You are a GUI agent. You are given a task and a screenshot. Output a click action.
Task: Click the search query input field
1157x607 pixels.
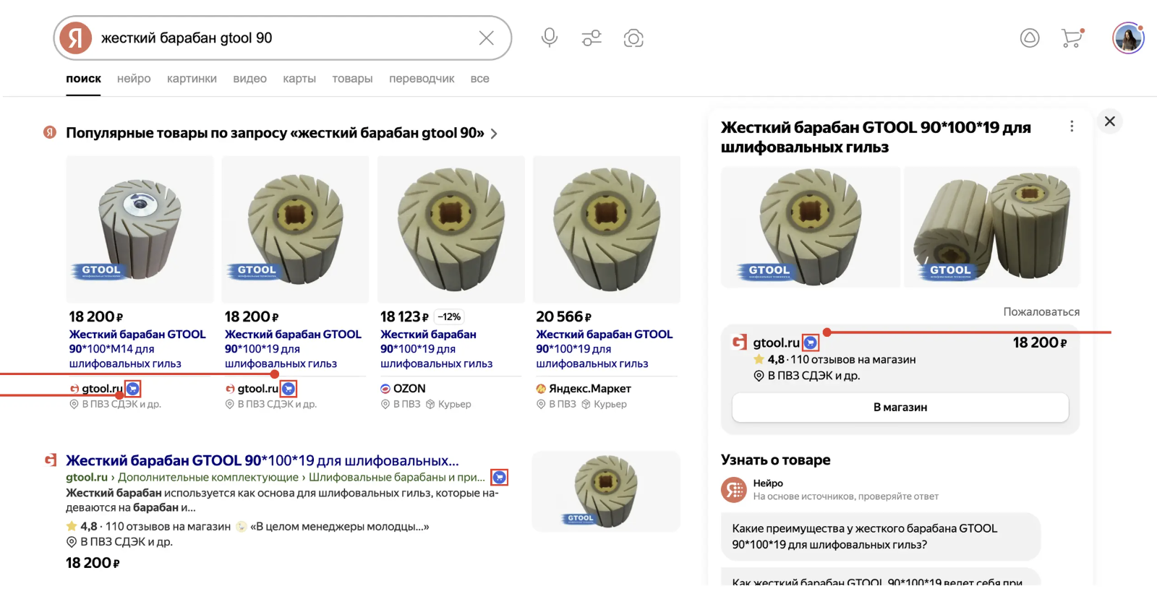[282, 38]
